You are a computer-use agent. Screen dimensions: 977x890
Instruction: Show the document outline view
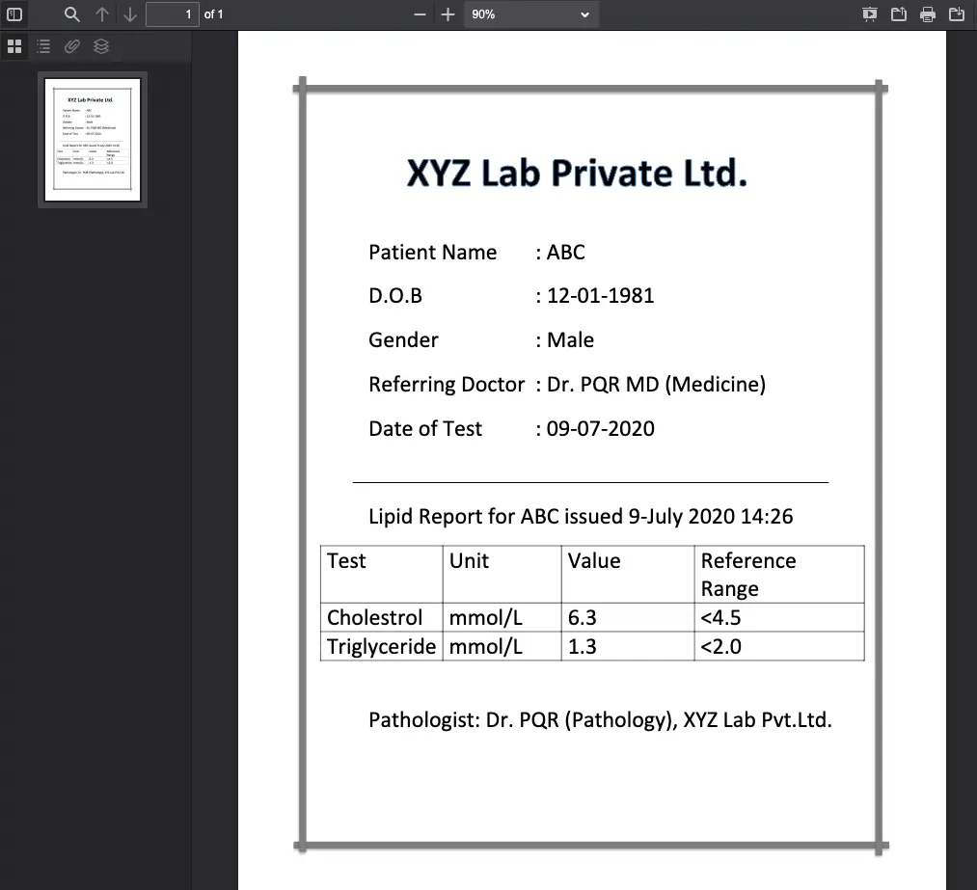(43, 46)
